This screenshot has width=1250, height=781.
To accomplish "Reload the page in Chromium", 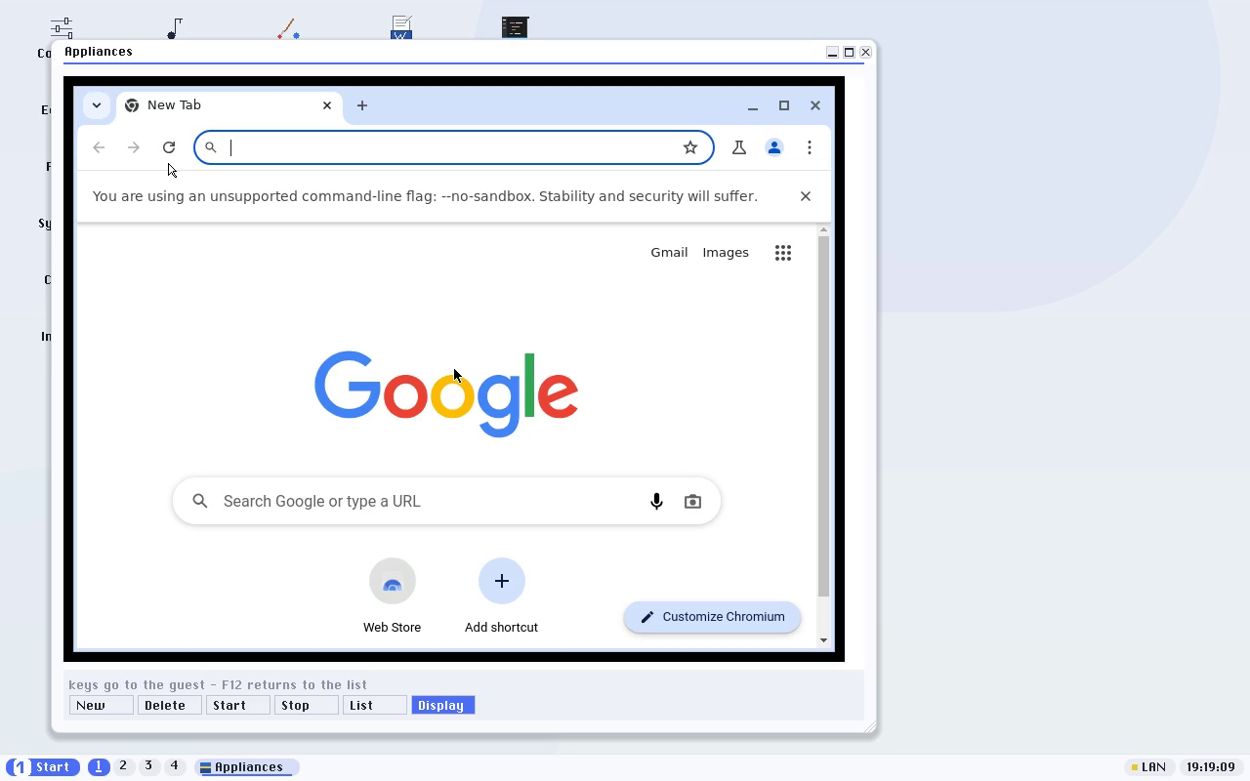I will pos(169,147).
